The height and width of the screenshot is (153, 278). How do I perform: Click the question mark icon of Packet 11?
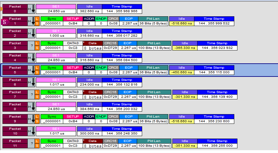31,144
